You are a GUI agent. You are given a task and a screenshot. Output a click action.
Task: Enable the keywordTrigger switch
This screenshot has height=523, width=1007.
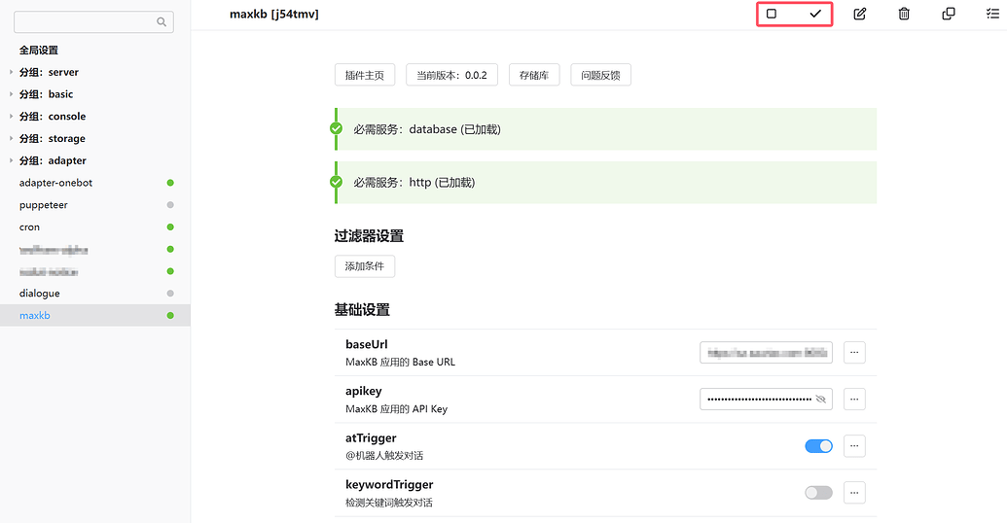click(819, 493)
